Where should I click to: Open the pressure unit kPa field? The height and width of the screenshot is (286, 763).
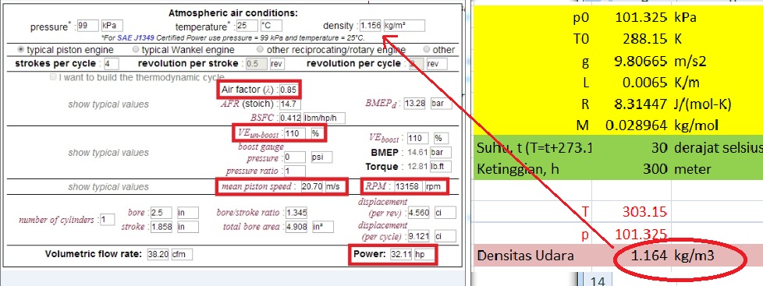pos(112,26)
